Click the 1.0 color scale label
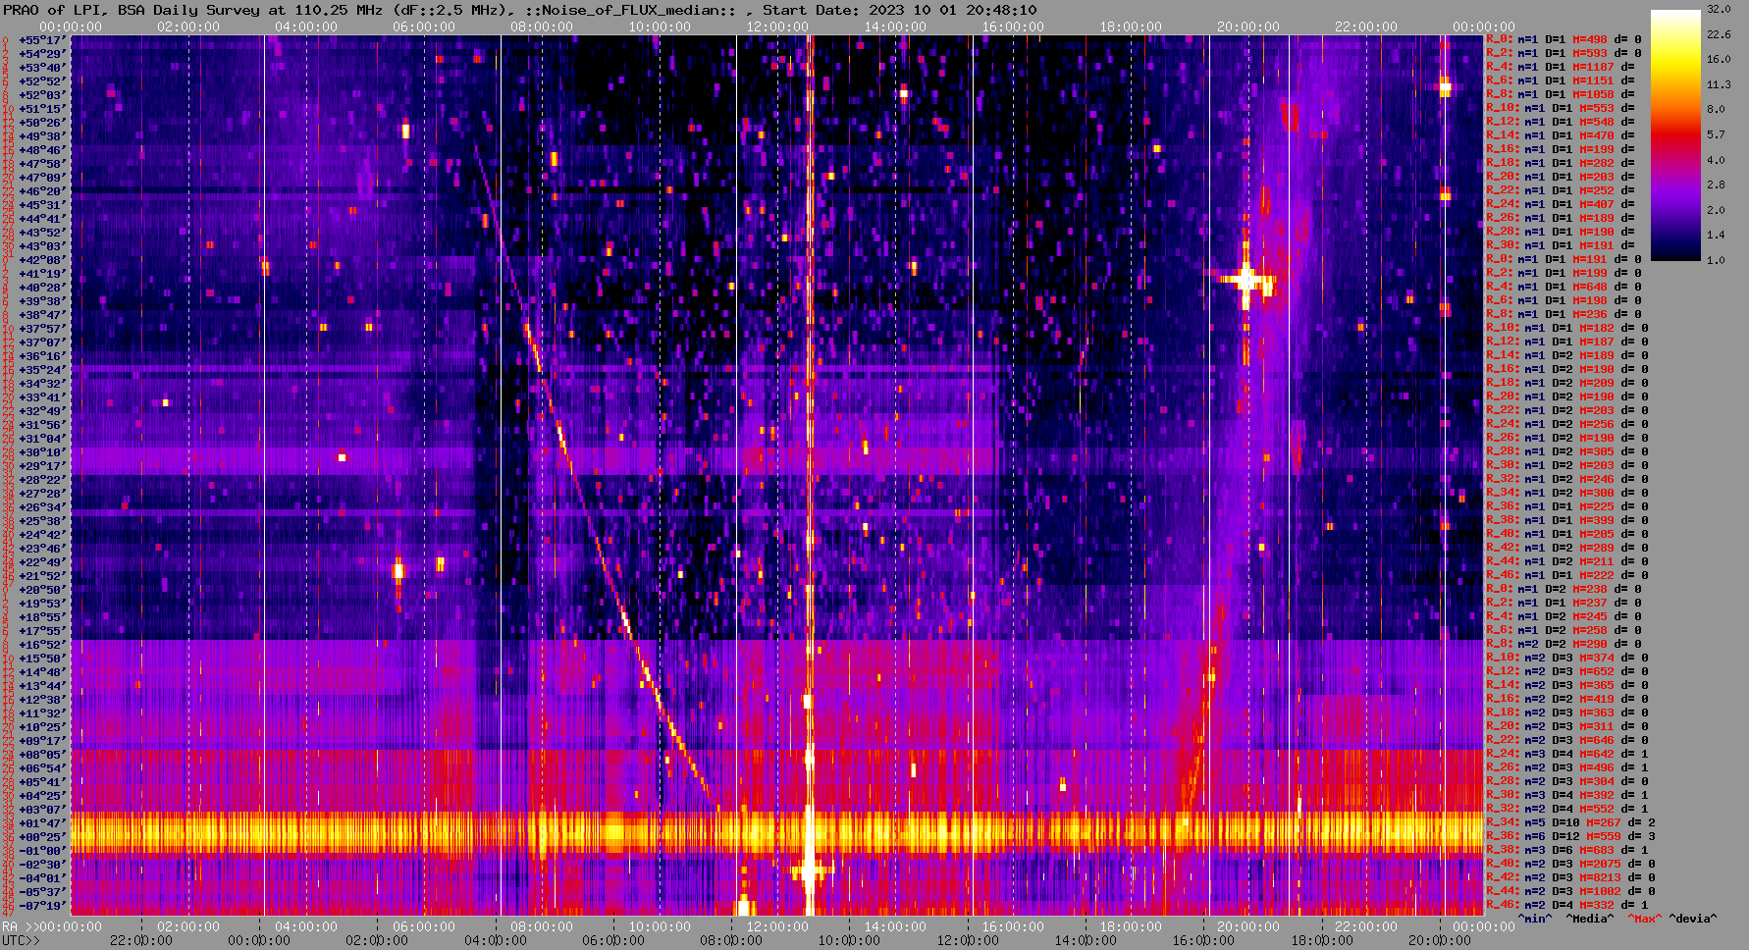The height and width of the screenshot is (950, 1749). [x=1716, y=260]
